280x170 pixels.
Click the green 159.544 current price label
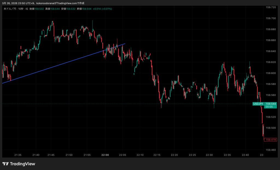click(x=271, y=104)
